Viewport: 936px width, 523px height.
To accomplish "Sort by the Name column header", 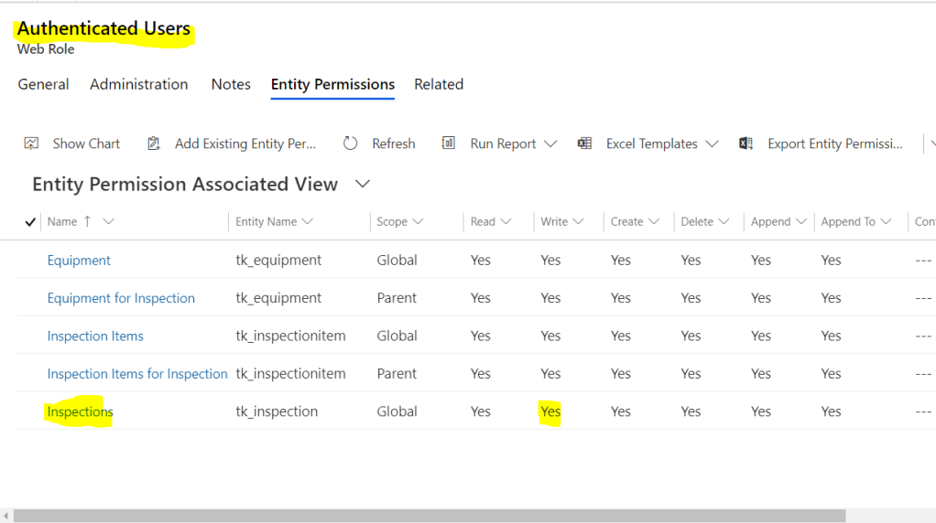I will (62, 221).
